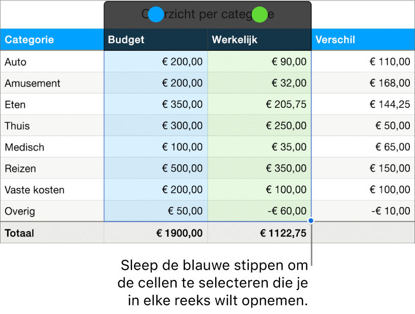Click the Amusement row label
415x314 pixels.
33,83
